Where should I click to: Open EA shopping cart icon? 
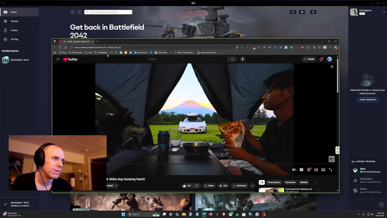coord(302,12)
